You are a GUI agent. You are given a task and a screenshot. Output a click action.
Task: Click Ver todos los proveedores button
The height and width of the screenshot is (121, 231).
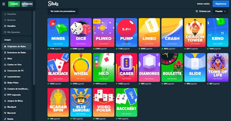click(63, 11)
